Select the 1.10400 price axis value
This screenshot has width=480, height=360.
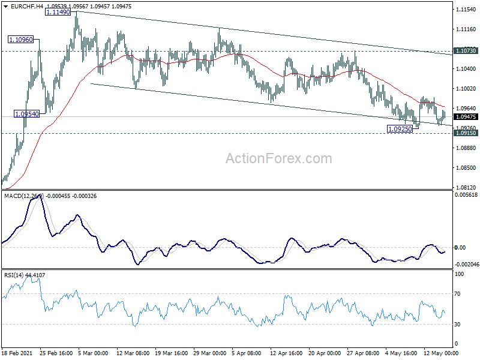(x=466, y=69)
